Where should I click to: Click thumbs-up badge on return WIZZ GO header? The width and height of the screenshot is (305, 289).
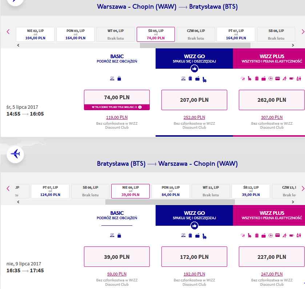click(194, 226)
